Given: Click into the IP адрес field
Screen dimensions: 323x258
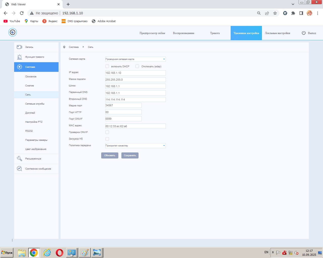Looking at the screenshot, I should pos(135,73).
